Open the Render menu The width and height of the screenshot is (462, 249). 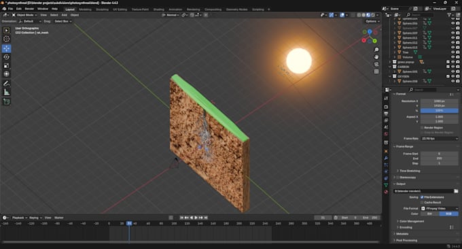pyautogui.click(x=29, y=9)
